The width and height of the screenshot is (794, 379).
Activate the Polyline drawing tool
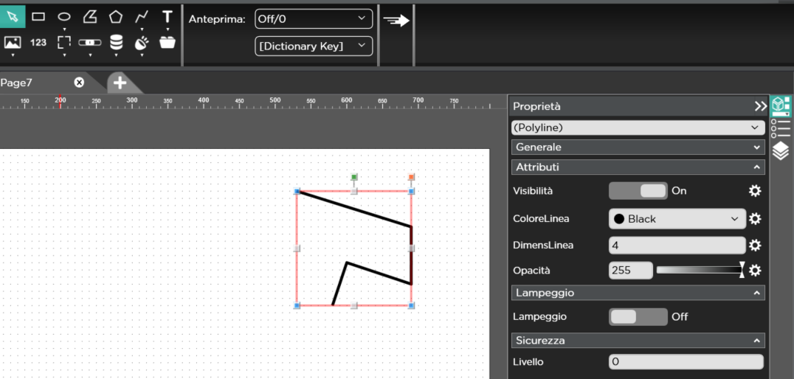(142, 16)
